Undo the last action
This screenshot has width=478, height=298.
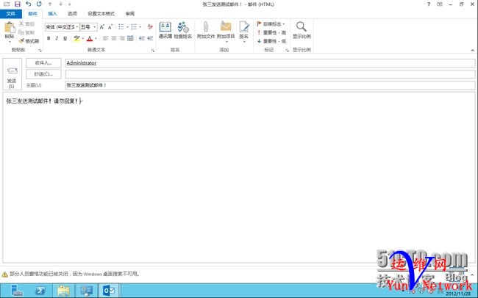[x=29, y=4]
